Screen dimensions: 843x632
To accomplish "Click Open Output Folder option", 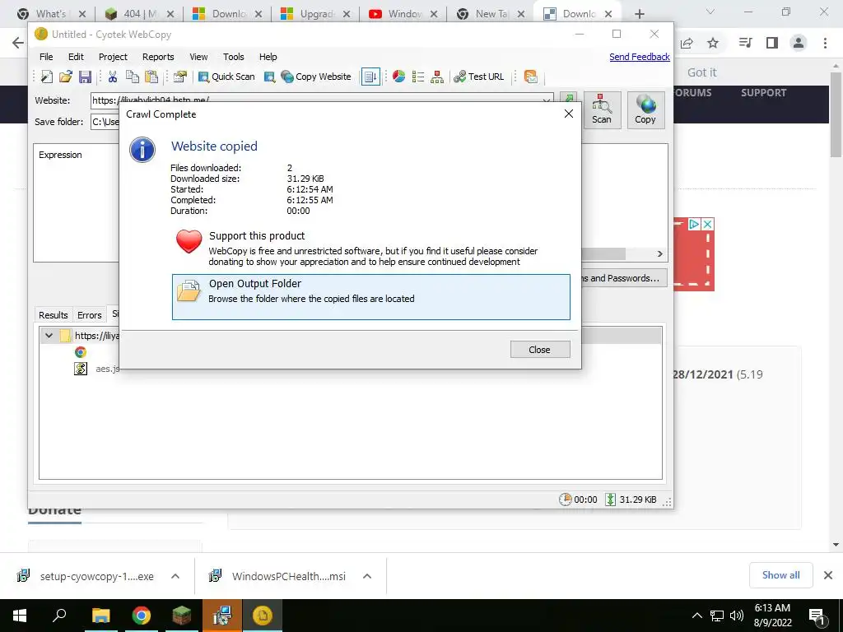I will coord(371,297).
